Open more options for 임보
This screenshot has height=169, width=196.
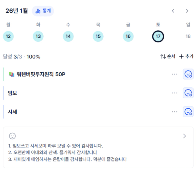(x=175, y=93)
